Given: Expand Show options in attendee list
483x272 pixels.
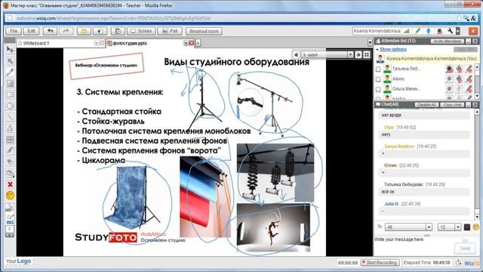Looking at the screenshot, I should (392, 49).
